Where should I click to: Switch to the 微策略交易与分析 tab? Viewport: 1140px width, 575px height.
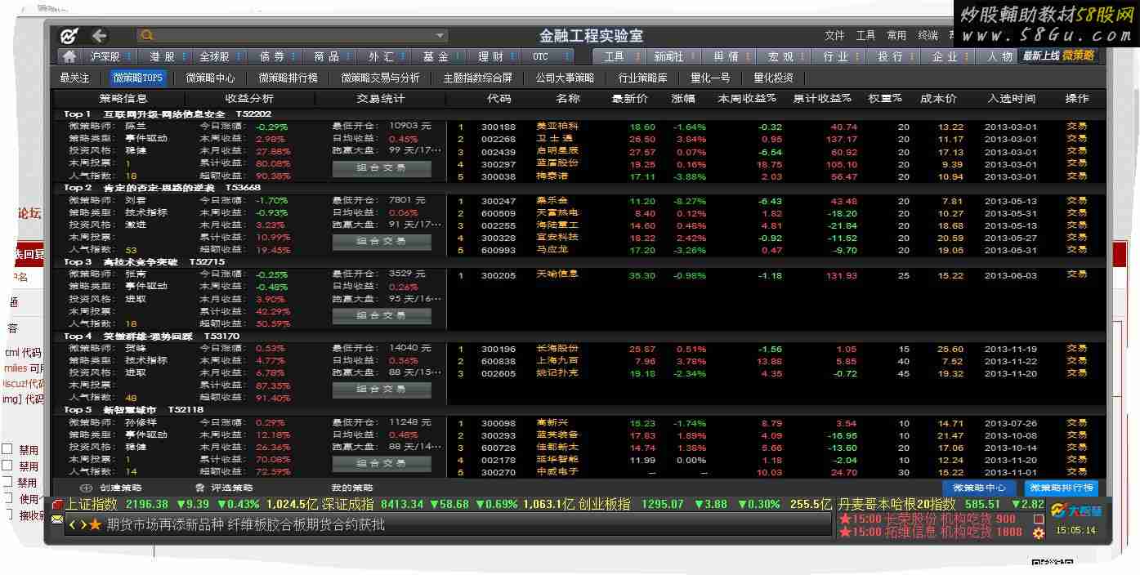point(380,78)
